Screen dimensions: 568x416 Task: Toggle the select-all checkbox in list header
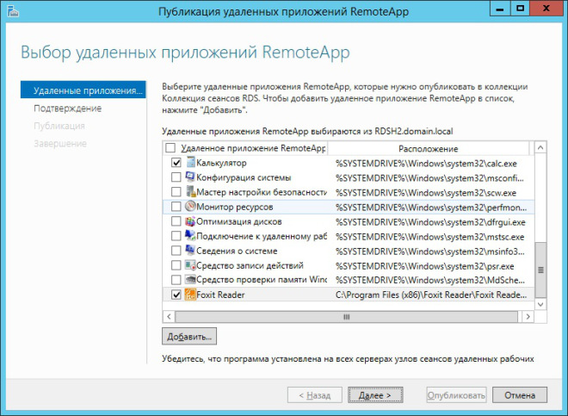pos(169,148)
